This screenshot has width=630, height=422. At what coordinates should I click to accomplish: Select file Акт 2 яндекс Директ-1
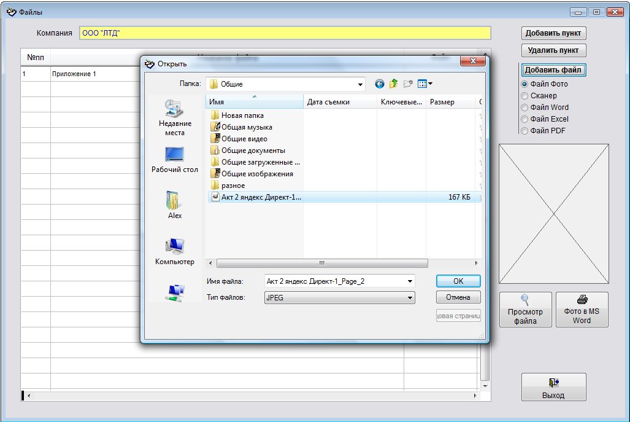[261, 197]
